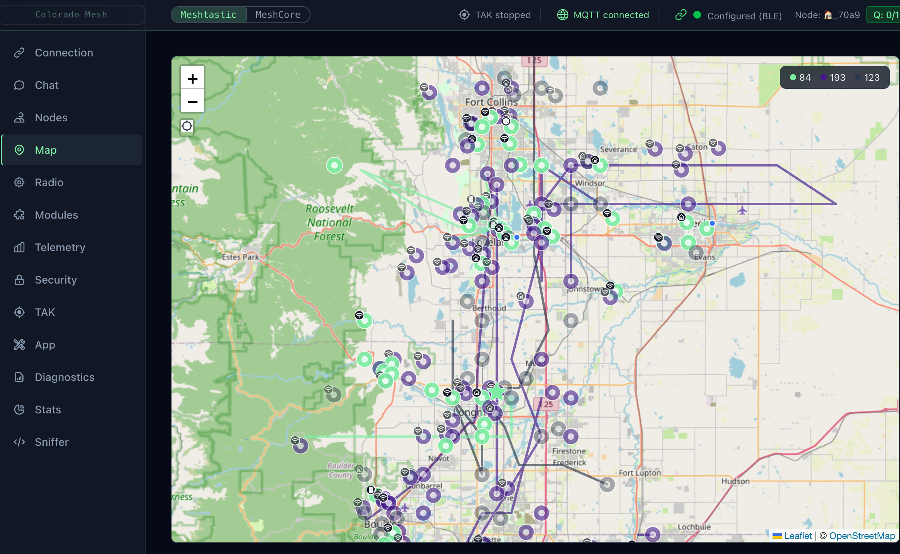Click the Severance map label
Image resolution: width=900 pixels, height=554 pixels.
point(618,150)
